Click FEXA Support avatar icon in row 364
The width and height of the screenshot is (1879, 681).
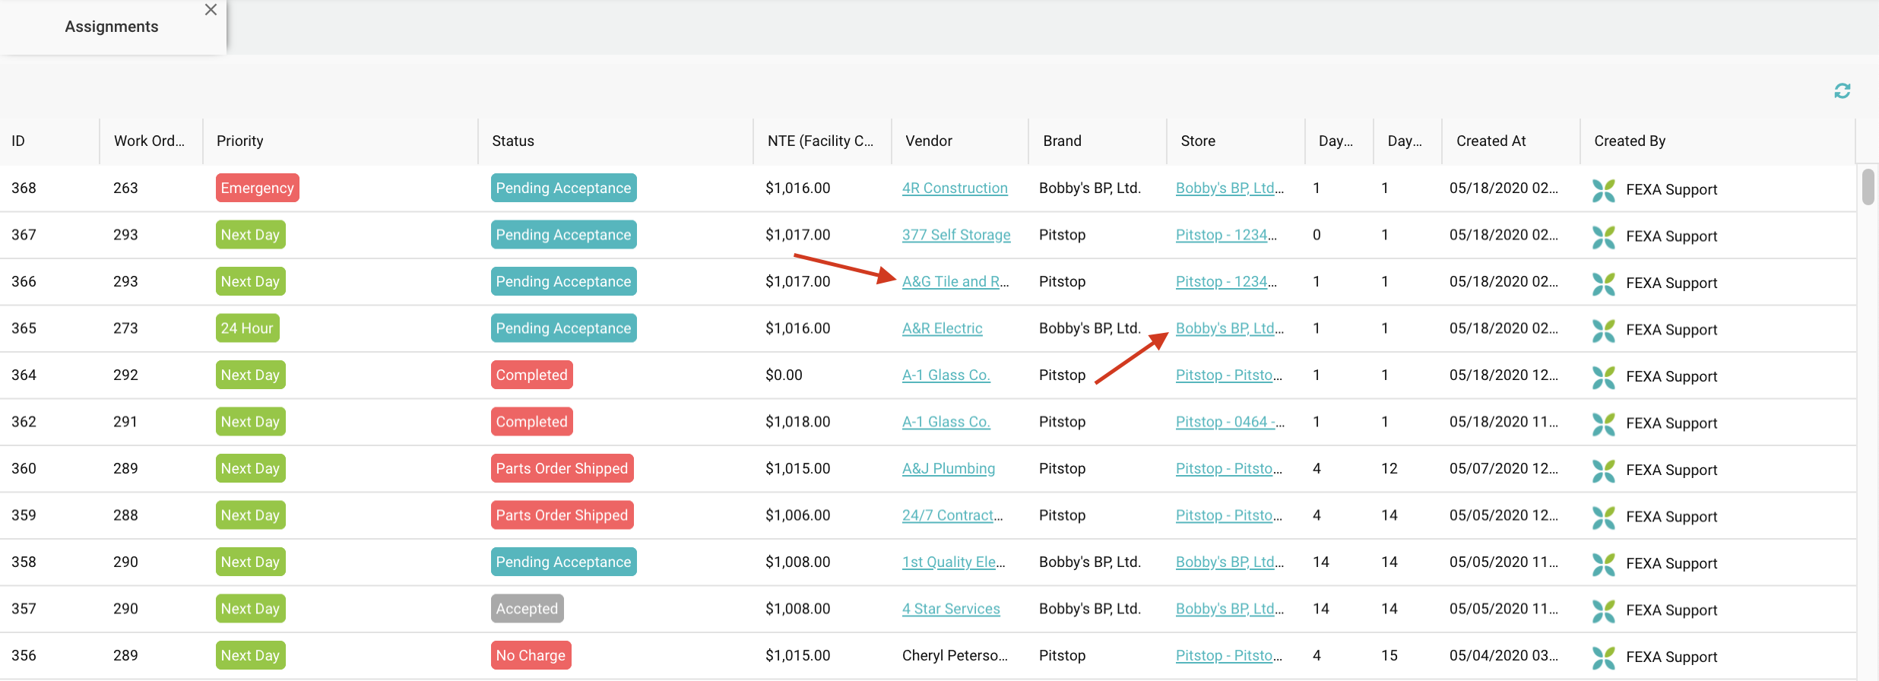click(x=1603, y=376)
